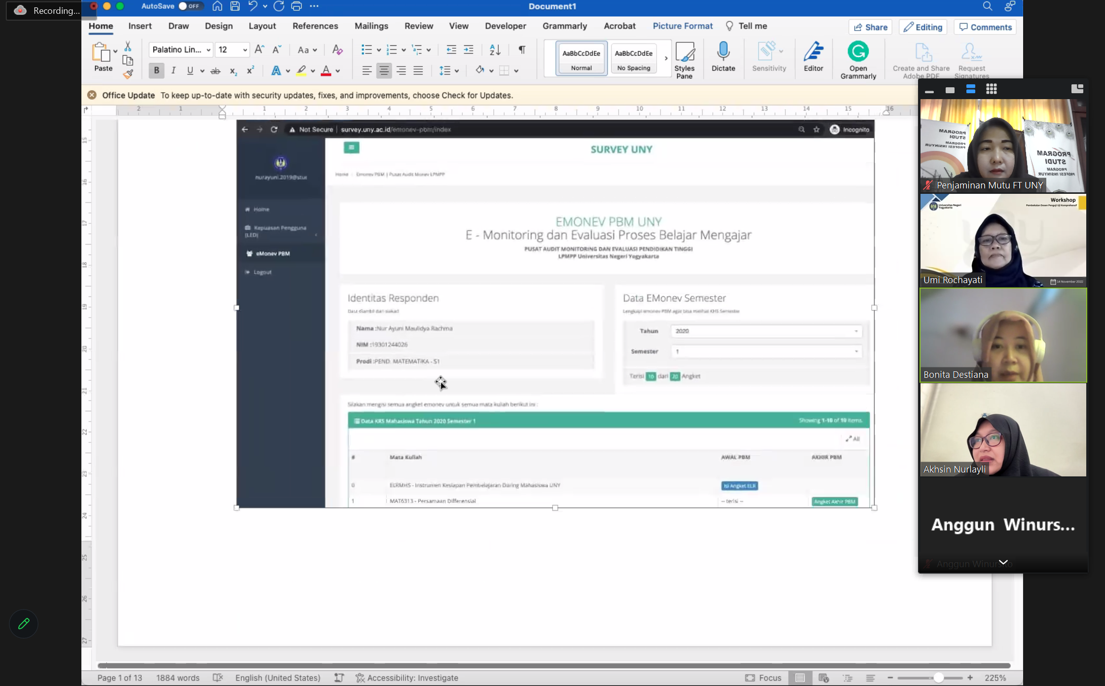The width and height of the screenshot is (1105, 686).
Task: Dismiss the Office Update notification bar
Action: [92, 95]
